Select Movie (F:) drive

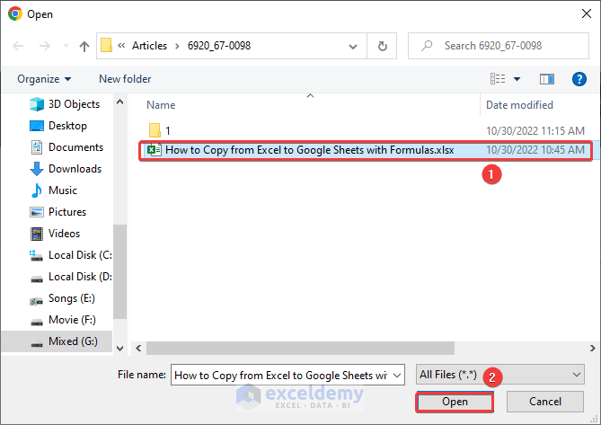coord(63,320)
